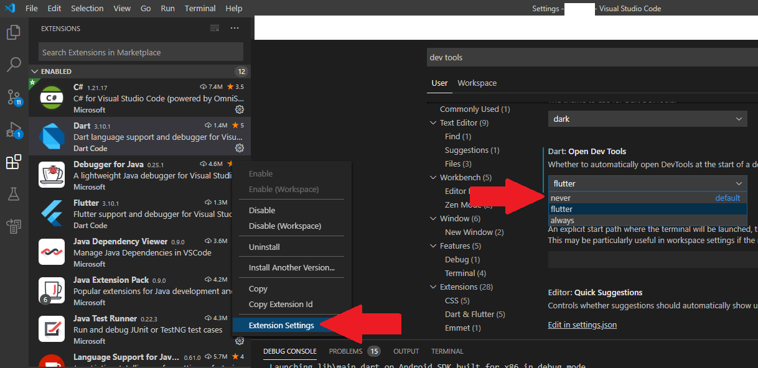
Task: Choose Install Another Version in context menu
Action: pos(292,267)
